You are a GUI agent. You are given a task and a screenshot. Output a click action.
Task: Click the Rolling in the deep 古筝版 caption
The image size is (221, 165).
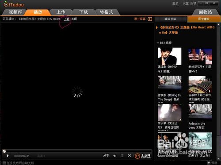click(x=197, y=126)
